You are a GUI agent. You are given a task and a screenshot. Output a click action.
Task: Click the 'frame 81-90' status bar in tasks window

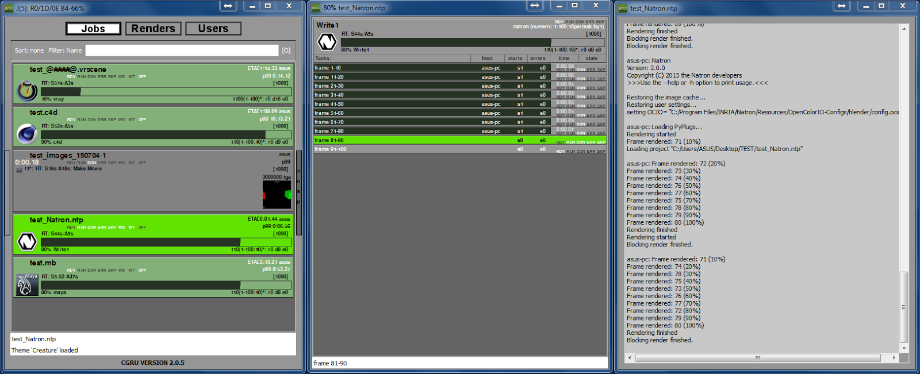461,363
